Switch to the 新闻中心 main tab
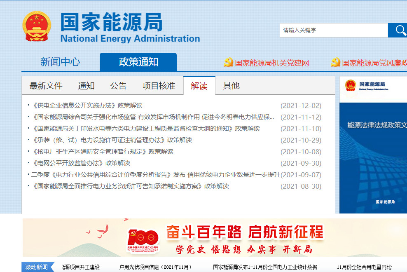407x272 pixels. tap(60, 62)
